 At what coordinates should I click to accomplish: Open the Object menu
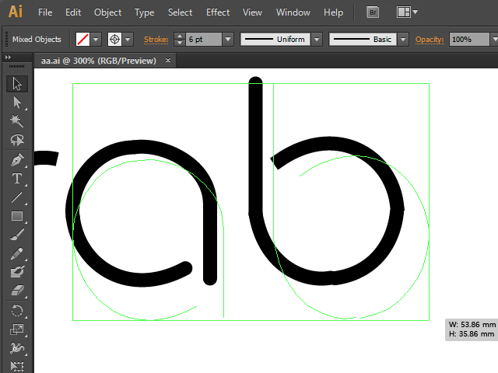click(x=107, y=12)
